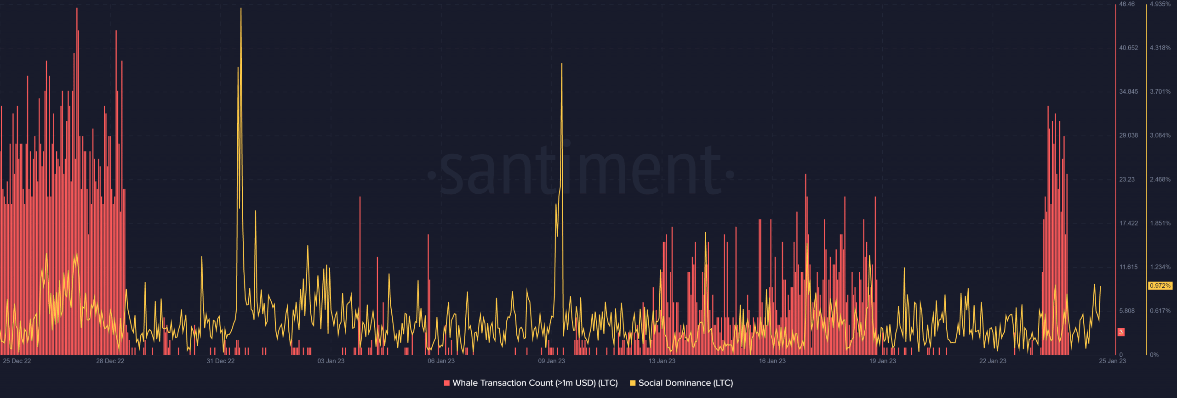
Task: Click the 17.422 whale count axis value
Action: click(x=1129, y=223)
